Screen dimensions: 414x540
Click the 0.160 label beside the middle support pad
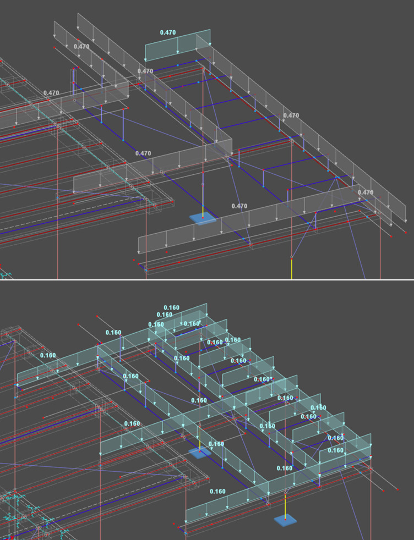tap(216, 444)
